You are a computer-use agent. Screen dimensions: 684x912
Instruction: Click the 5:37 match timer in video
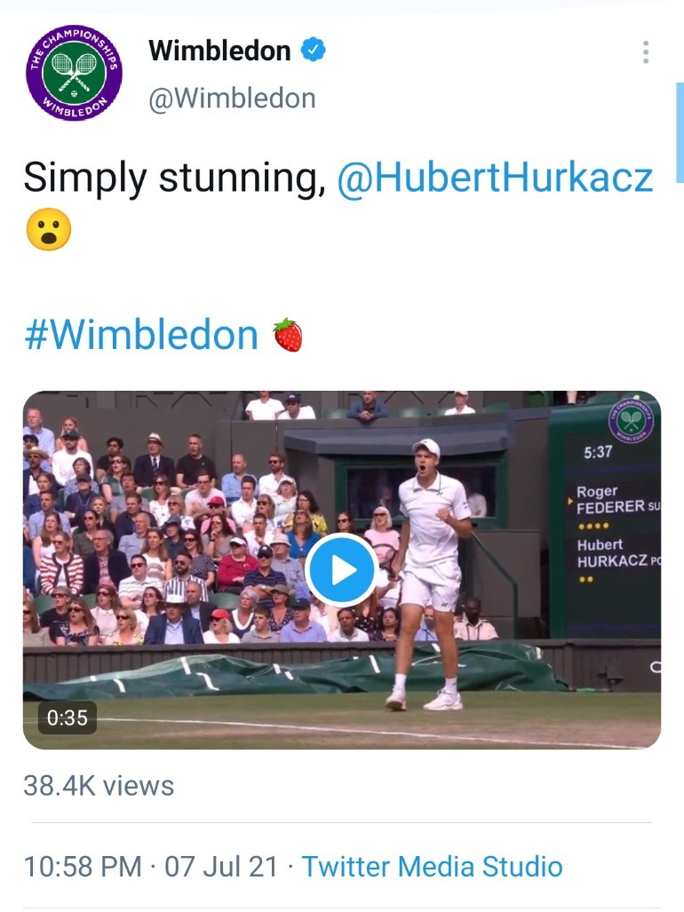[x=598, y=452]
